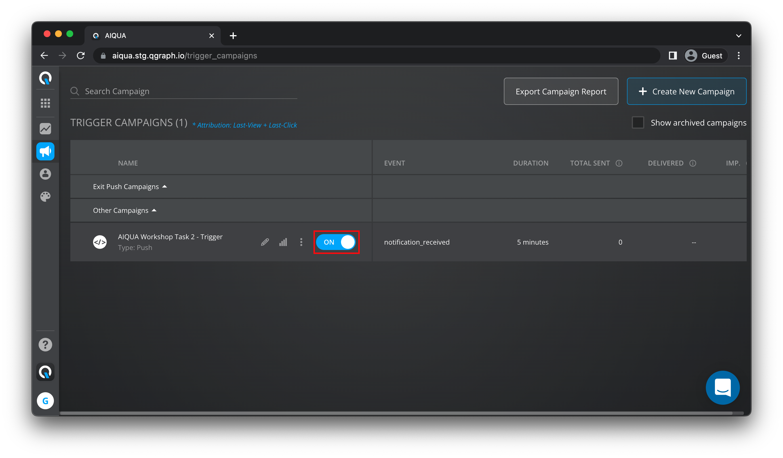Open the three-dot menu for campaign row
783x458 pixels.
point(301,242)
